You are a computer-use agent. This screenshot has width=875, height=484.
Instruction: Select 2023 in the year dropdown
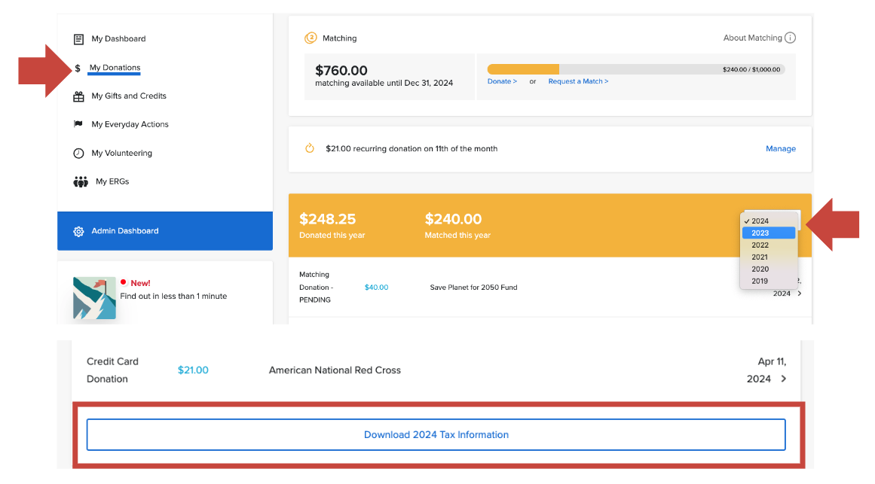click(x=760, y=233)
